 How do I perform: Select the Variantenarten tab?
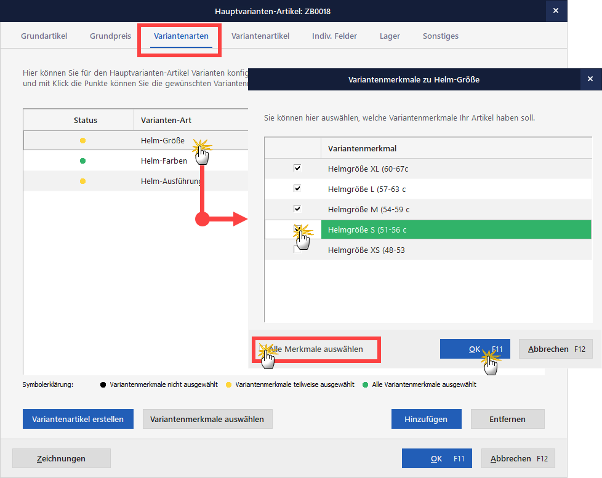point(181,36)
